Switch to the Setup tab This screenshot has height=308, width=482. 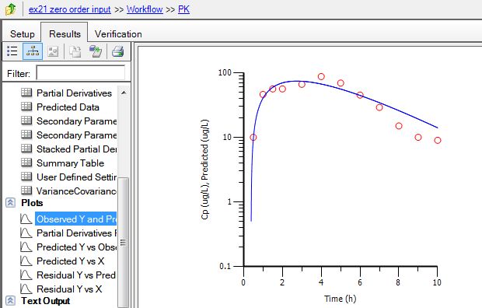22,34
